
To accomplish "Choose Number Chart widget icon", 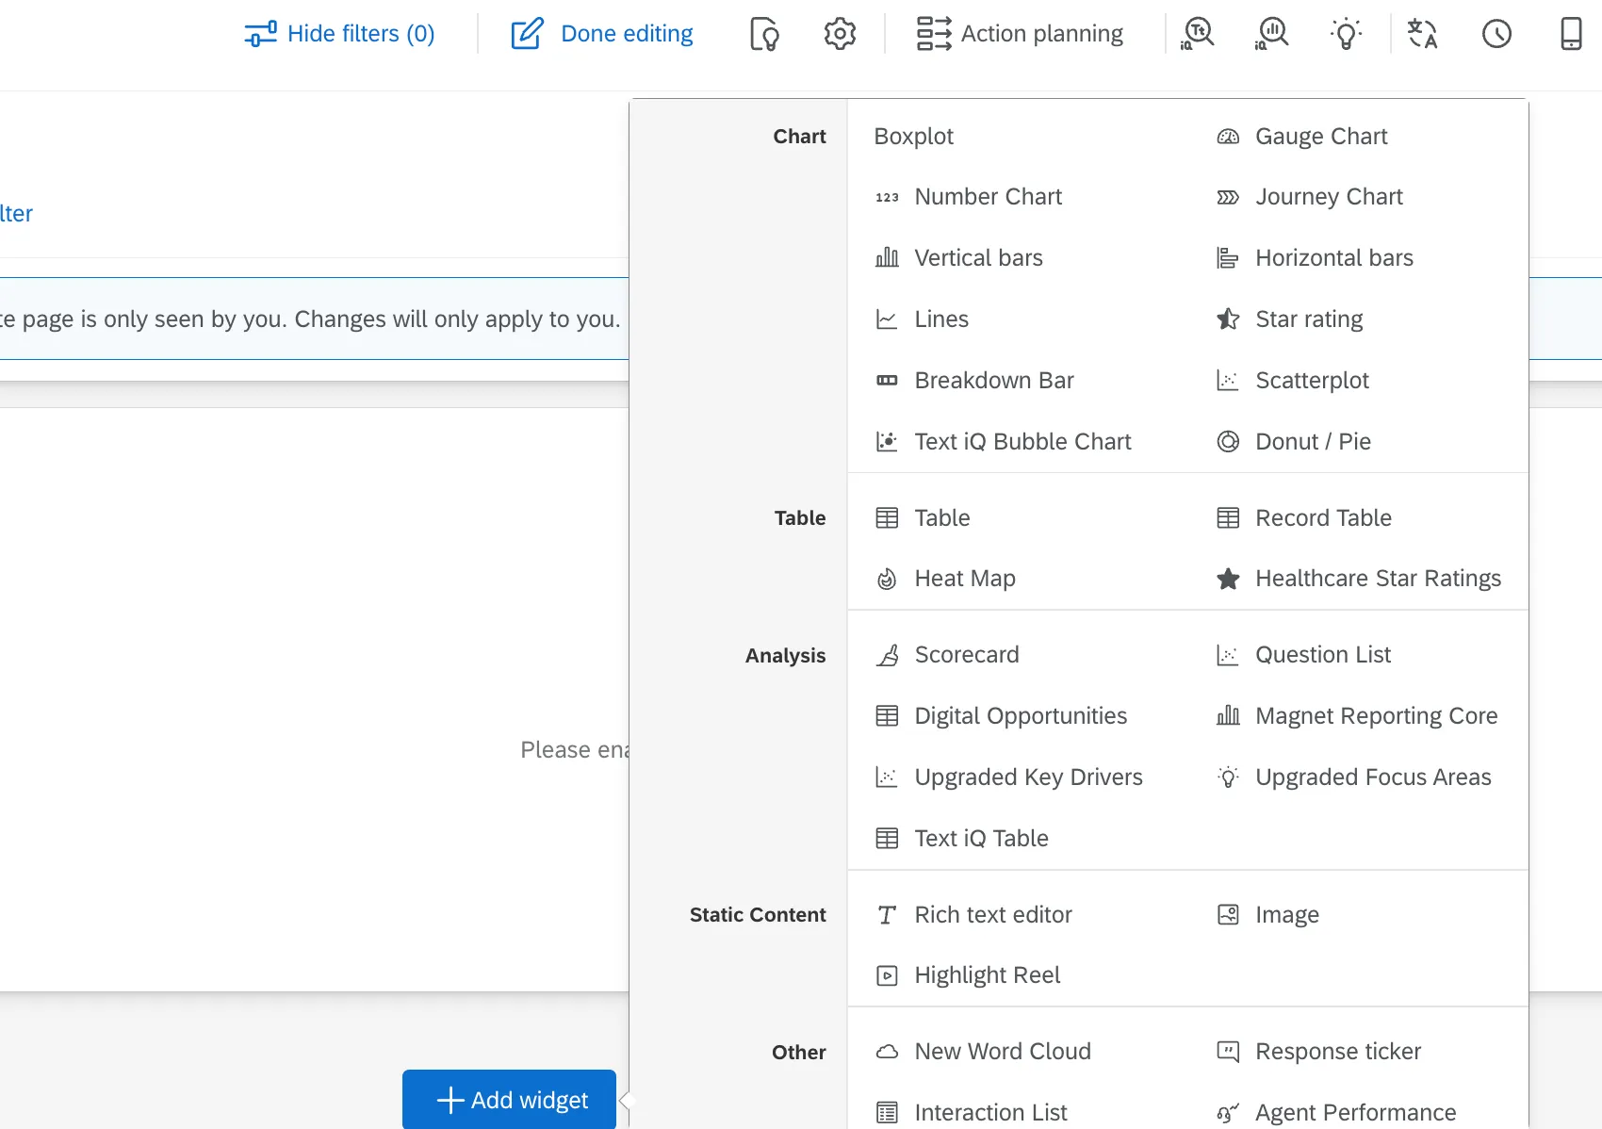I will pyautogui.click(x=887, y=197).
